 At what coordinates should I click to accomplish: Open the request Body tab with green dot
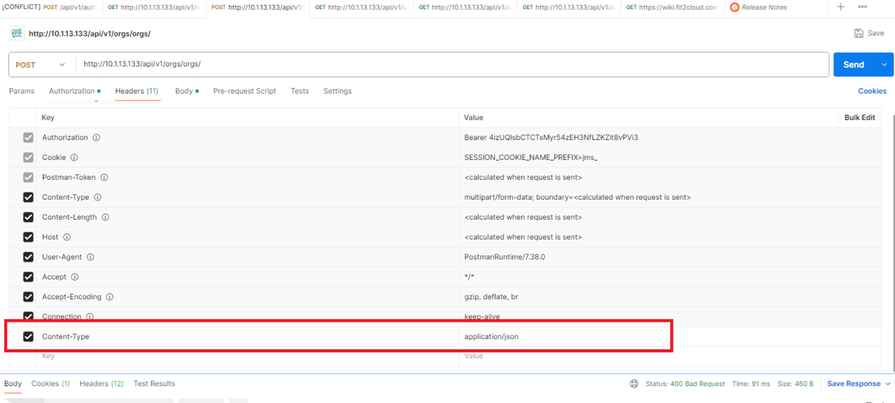pyautogui.click(x=187, y=91)
